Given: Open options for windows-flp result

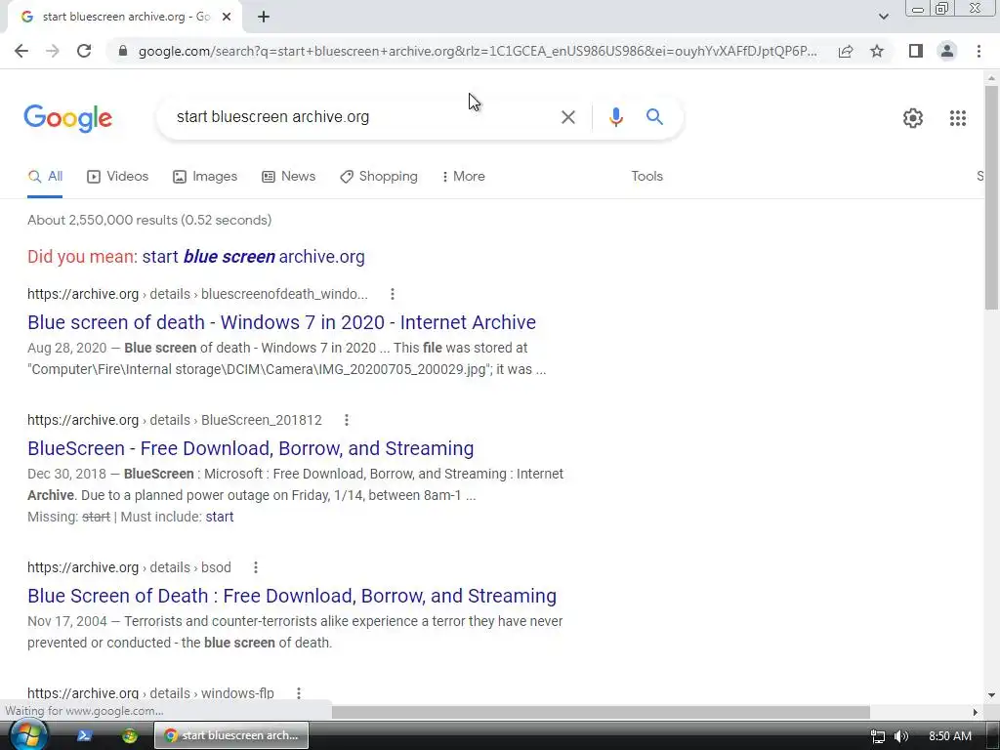Looking at the screenshot, I should 299,693.
